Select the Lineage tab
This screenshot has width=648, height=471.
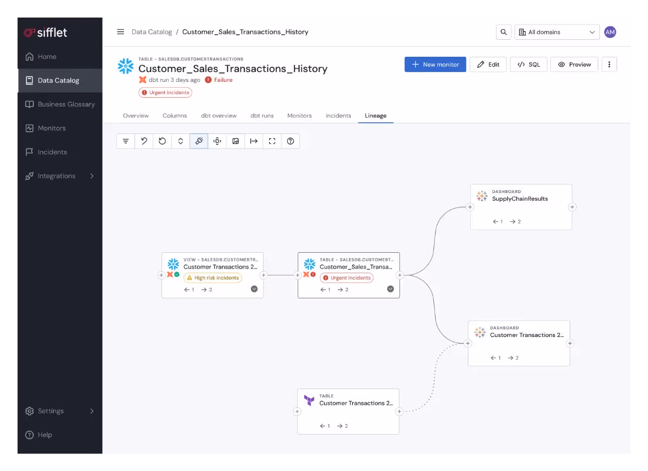point(375,116)
